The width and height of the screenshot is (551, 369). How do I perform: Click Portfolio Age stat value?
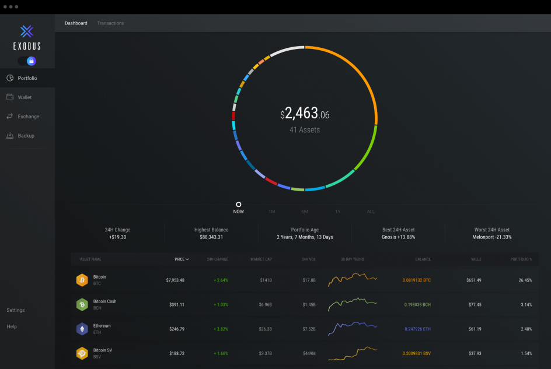point(305,237)
